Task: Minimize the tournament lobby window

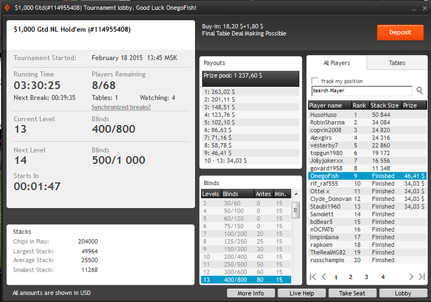Action: 414,9
